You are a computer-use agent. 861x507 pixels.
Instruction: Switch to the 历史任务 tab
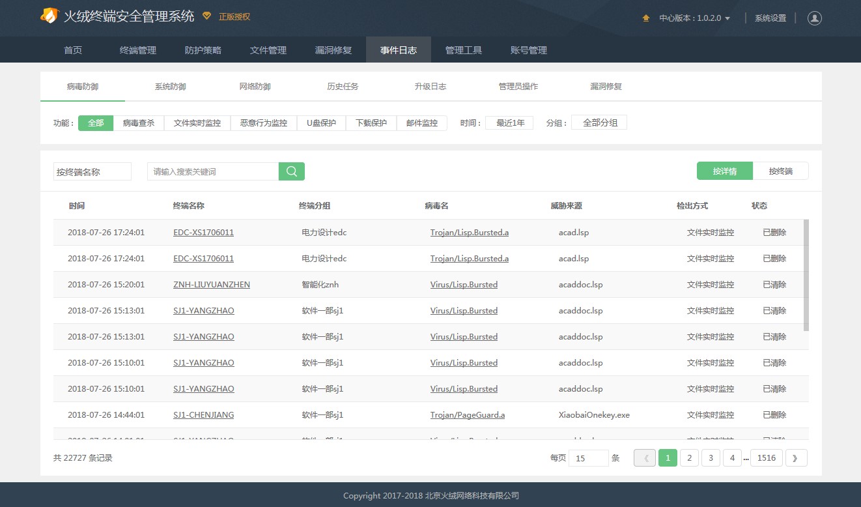click(x=343, y=87)
